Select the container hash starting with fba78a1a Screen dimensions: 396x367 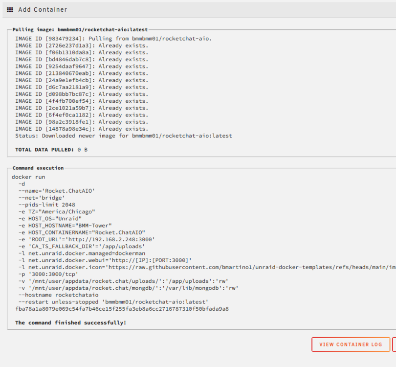coord(122,309)
